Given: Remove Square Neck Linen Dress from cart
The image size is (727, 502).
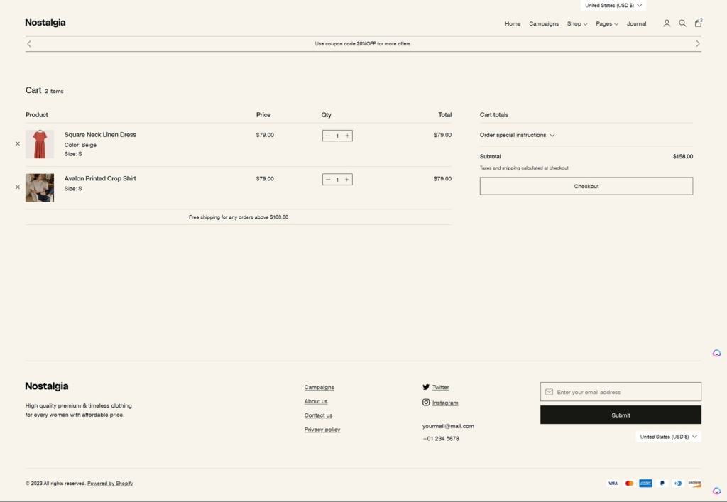Looking at the screenshot, I should tap(18, 143).
